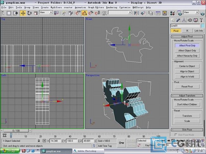This screenshot has height=154, width=206.
Task: Toggle Don't Affect Children button
Action: tap(187, 104)
